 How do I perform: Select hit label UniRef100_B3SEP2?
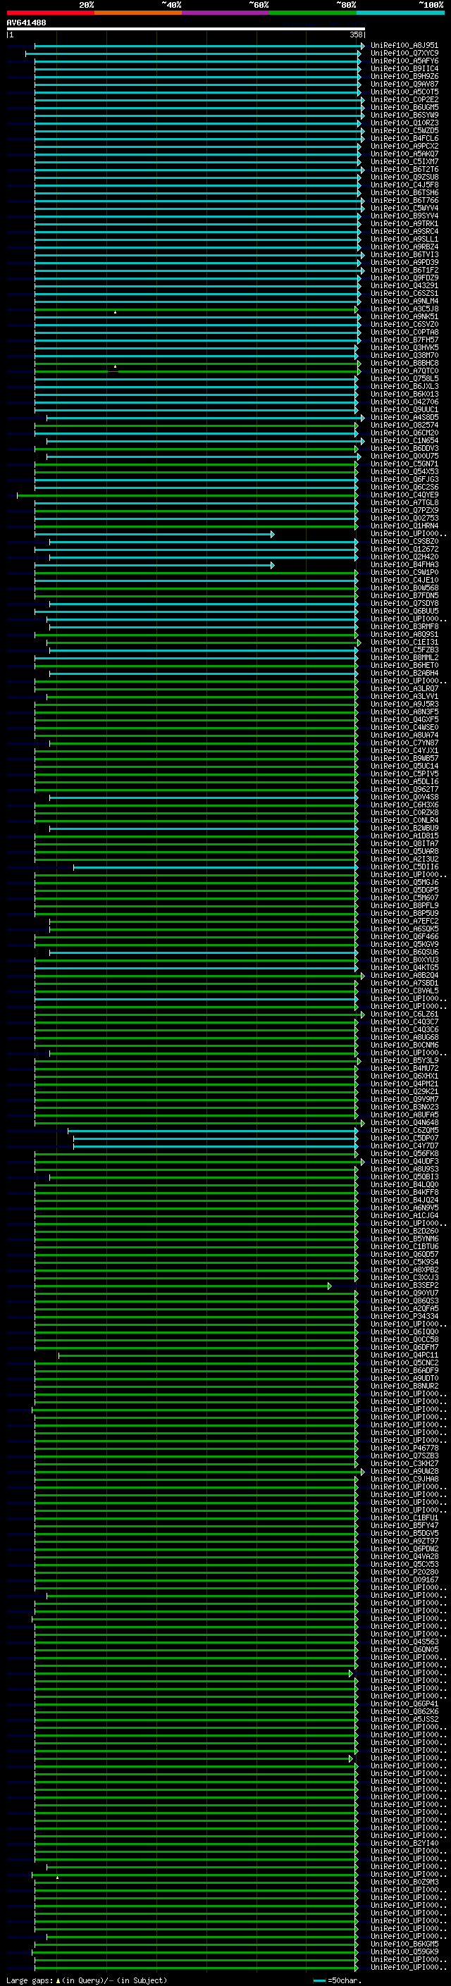pos(404,1286)
